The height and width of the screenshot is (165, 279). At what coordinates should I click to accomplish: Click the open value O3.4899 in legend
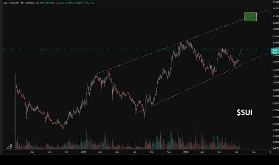point(40,3)
